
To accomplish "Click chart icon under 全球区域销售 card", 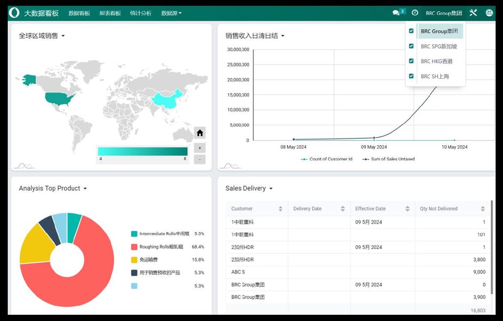I will point(26,166).
